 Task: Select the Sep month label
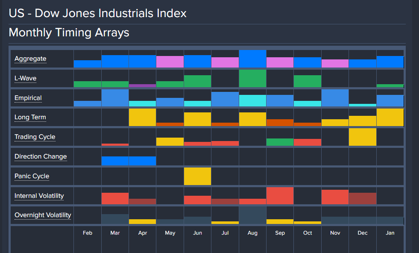click(280, 233)
